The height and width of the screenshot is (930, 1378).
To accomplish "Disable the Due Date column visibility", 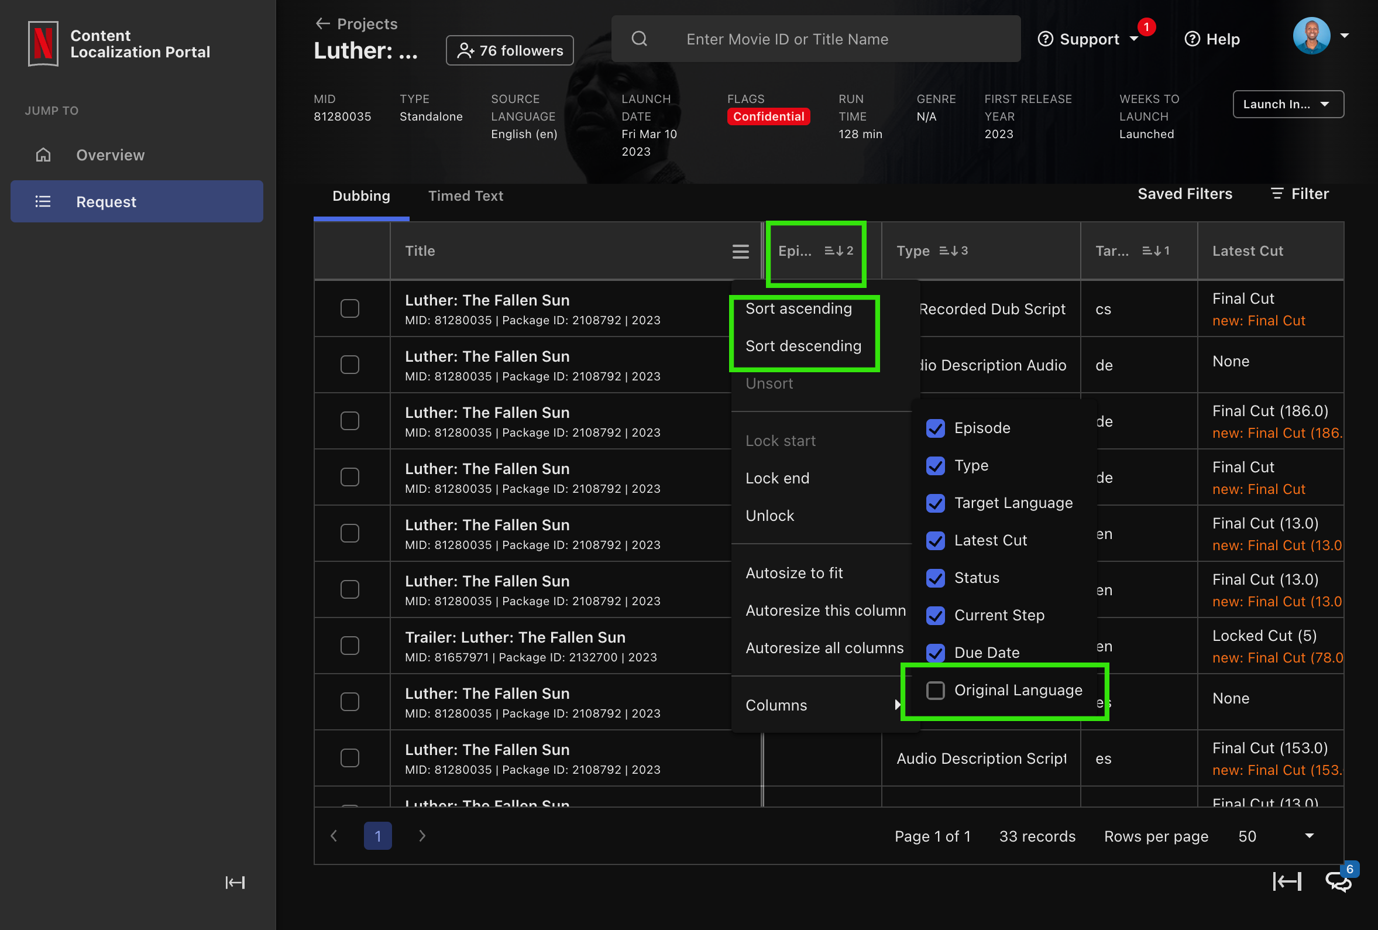I will (935, 652).
